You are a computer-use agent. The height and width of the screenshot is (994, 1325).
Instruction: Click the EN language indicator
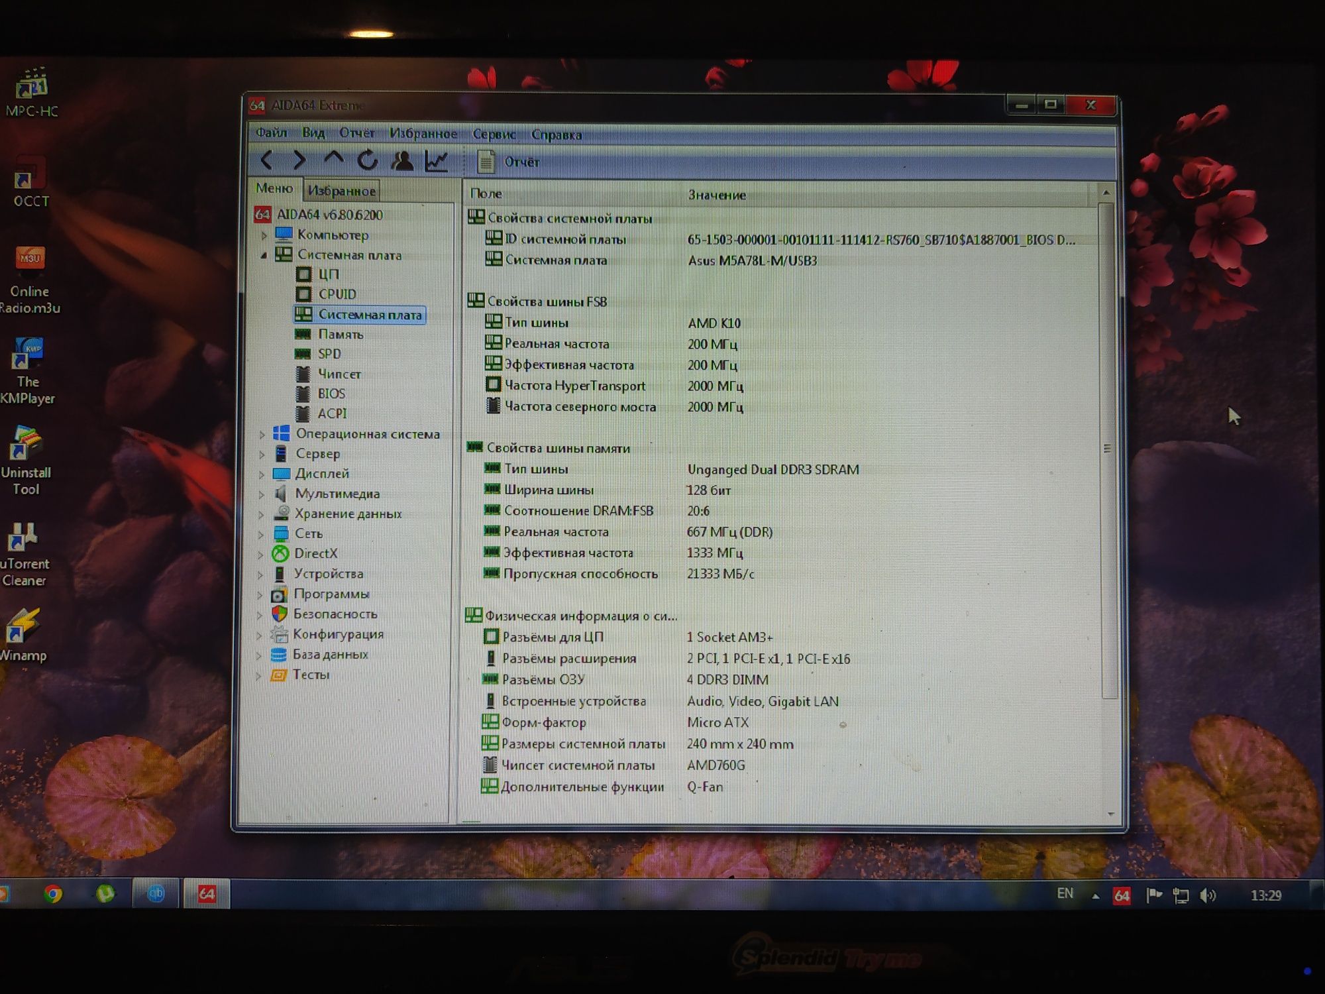(1065, 894)
